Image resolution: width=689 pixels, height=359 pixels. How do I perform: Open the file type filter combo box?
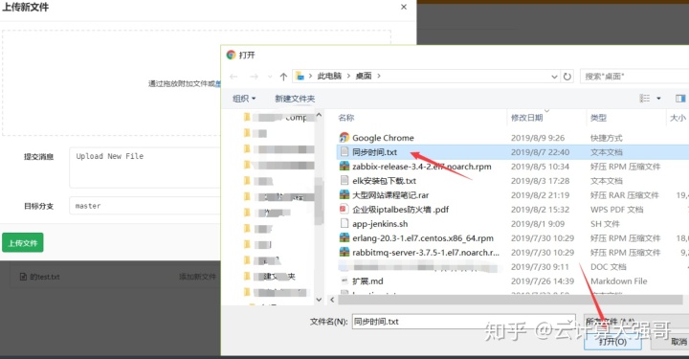(636, 322)
